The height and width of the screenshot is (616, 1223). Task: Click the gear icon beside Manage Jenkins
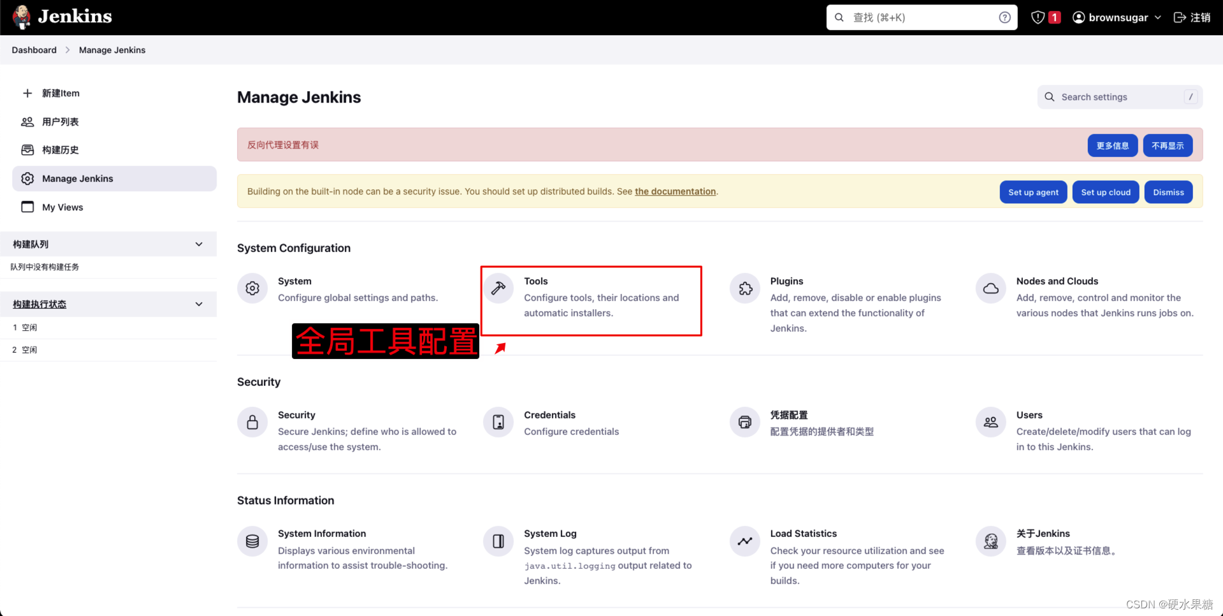(x=27, y=179)
